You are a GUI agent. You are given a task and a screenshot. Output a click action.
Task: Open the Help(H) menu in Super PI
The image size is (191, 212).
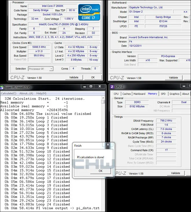[x=41, y=94]
